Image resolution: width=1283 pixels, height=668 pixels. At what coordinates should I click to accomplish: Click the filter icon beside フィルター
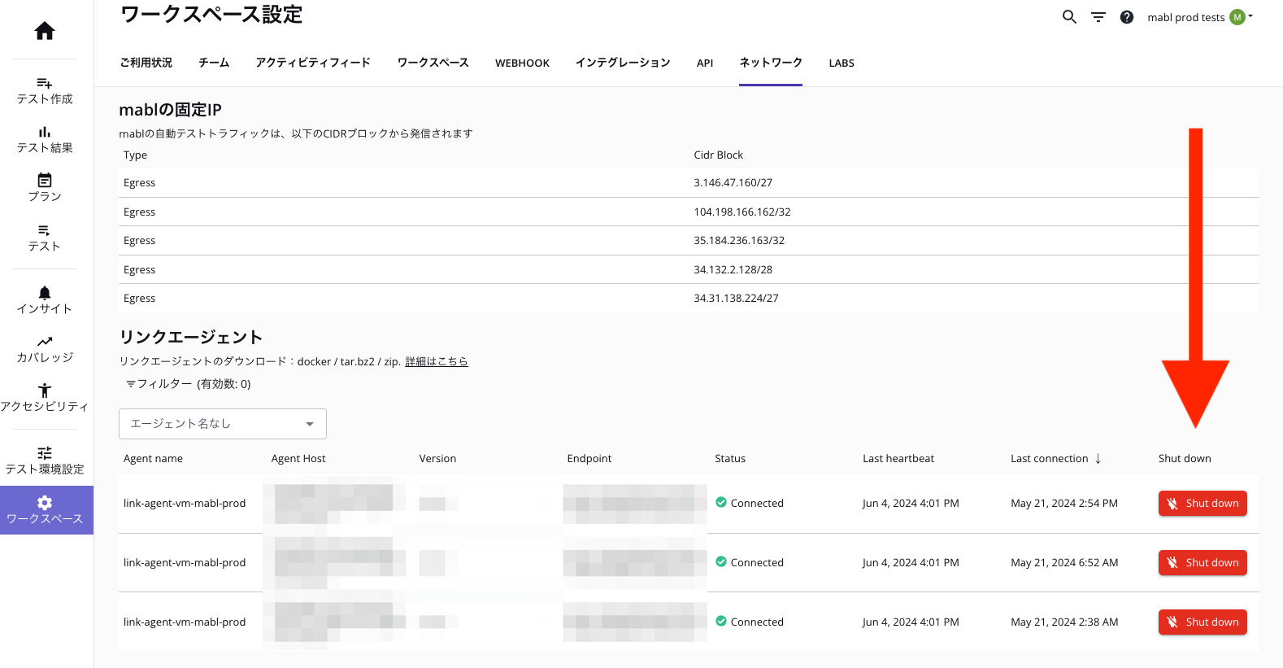(x=130, y=384)
